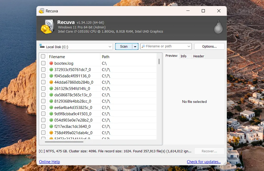Click the green status dot beside f217ec8ac1dc3640_0
The height and width of the screenshot is (171, 264).
coord(51,127)
